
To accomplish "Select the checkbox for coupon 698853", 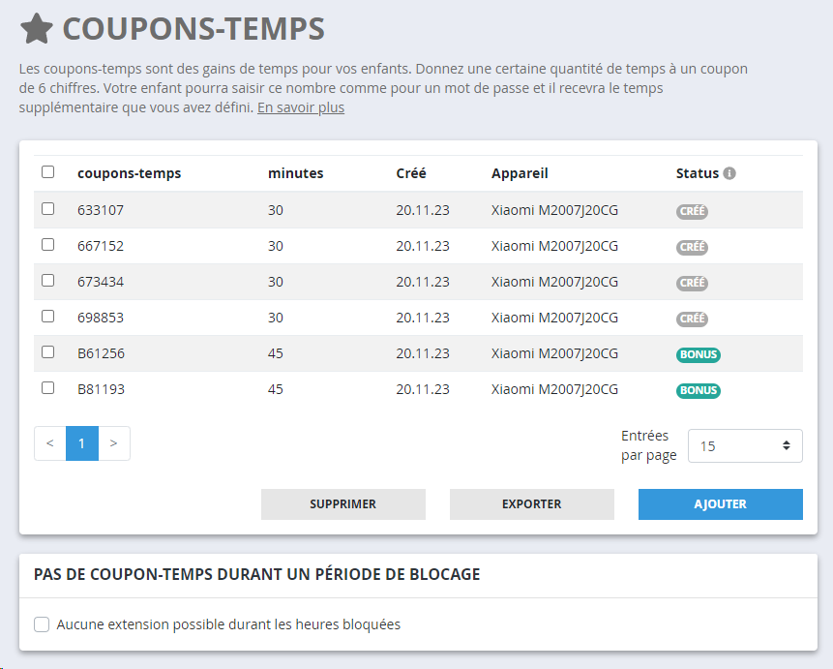I will click(47, 317).
